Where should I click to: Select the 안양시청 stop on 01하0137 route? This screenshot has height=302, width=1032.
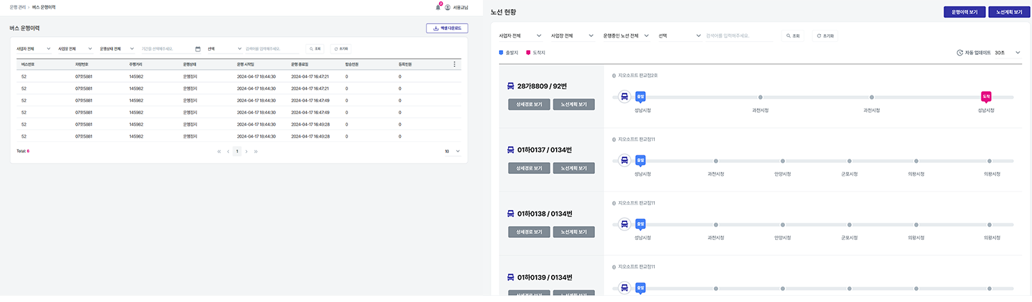click(x=783, y=161)
